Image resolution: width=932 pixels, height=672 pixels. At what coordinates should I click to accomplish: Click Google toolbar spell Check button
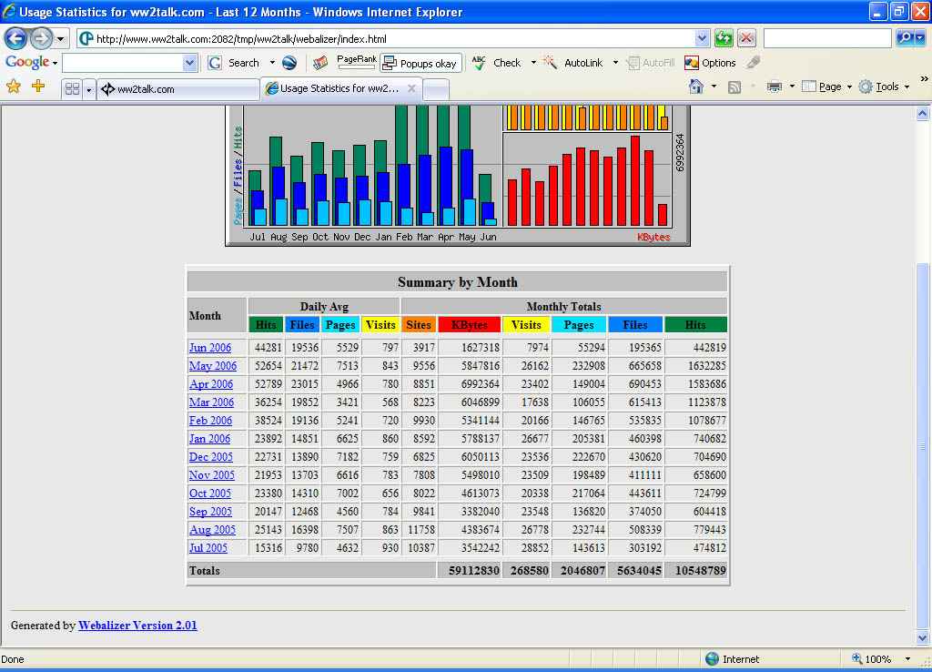(x=497, y=63)
